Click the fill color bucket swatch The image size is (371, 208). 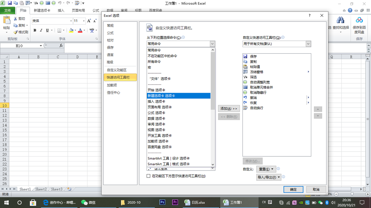pyautogui.click(x=71, y=30)
